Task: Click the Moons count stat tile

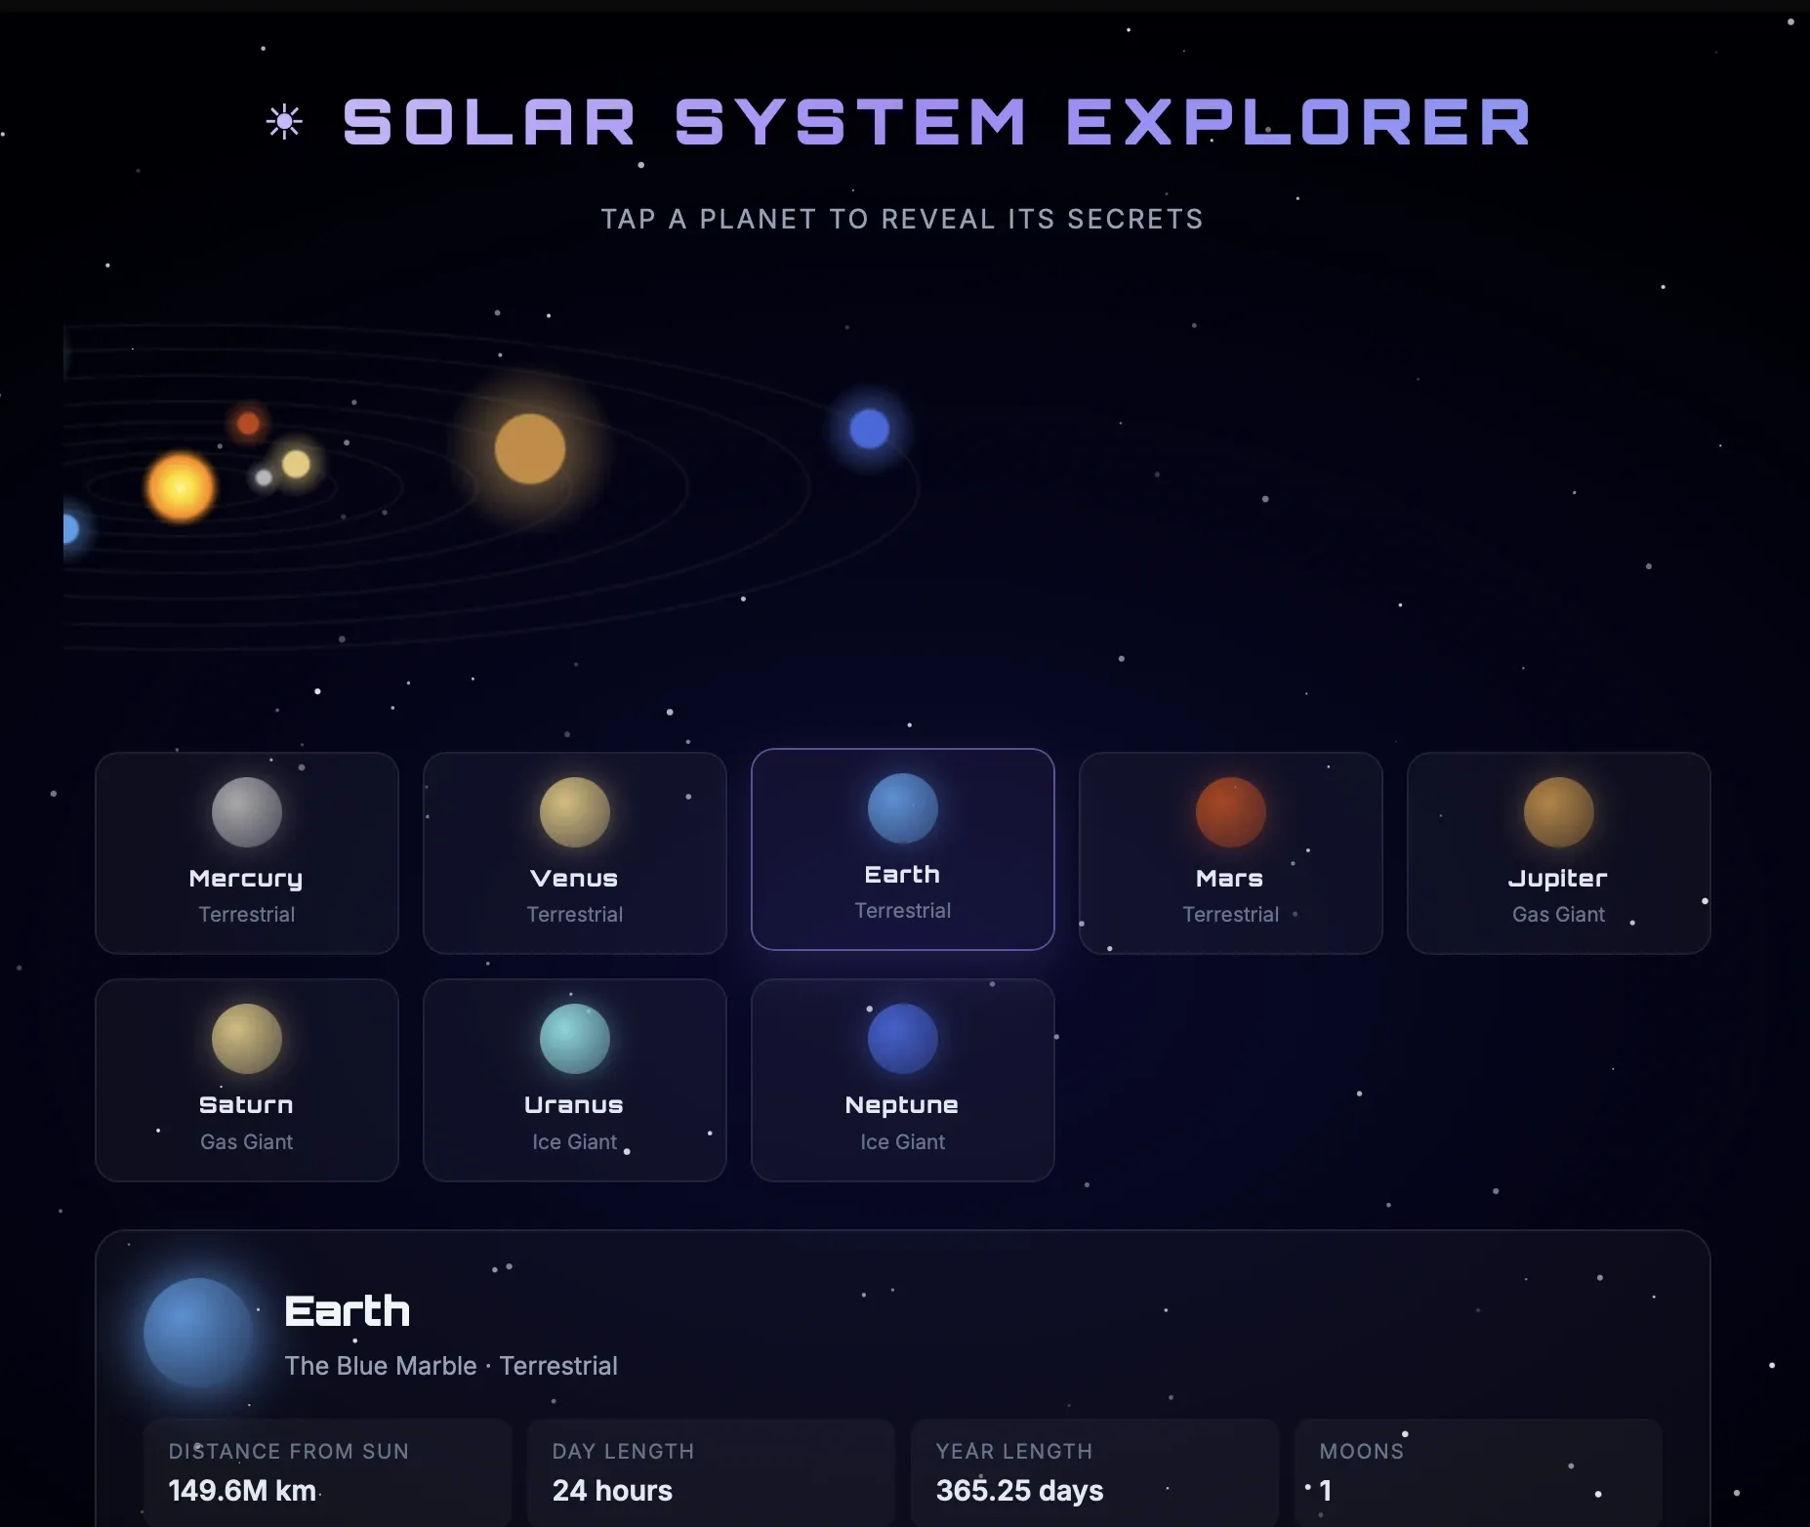Action: point(1479,1472)
